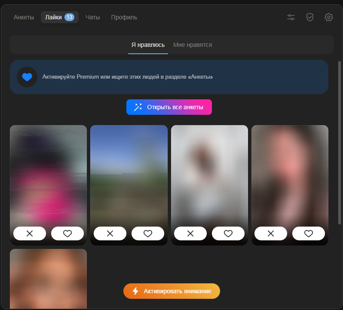Viewport: 343px width, 310px height.
Task: Open the dark-haired blurred profile photo
Action: [290, 175]
